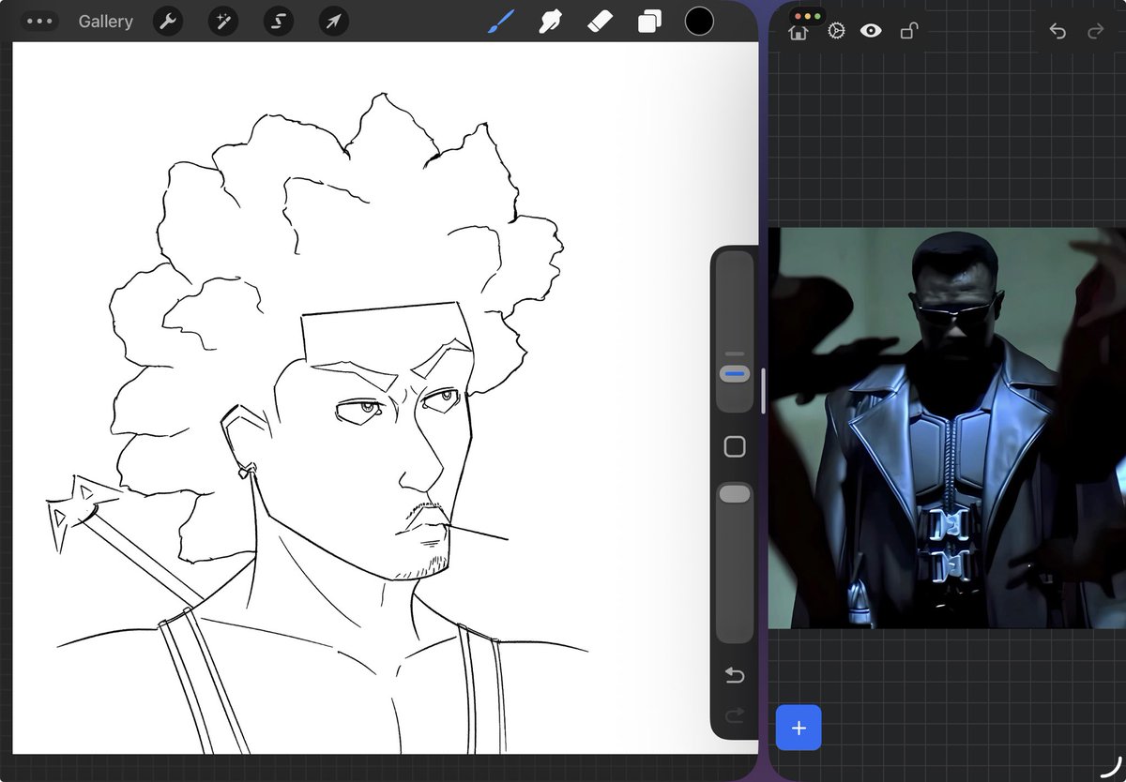Screen dimensions: 1126x782
Task: Redo in the reference app toolbar
Action: (1095, 31)
